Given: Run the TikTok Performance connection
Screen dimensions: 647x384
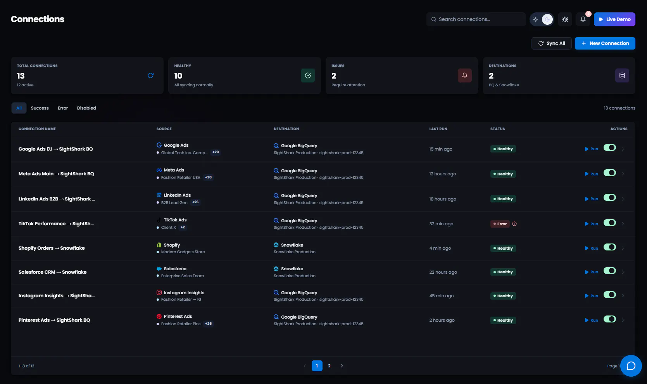Looking at the screenshot, I should pos(592,224).
